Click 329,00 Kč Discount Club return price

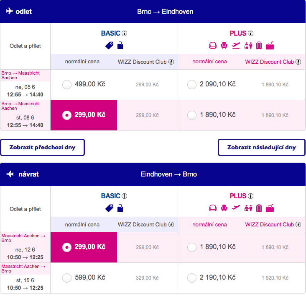[147, 278]
